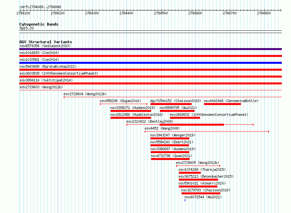Click the red bar under esv2669832
This screenshot has height=213, width=291.
pos(185,118)
